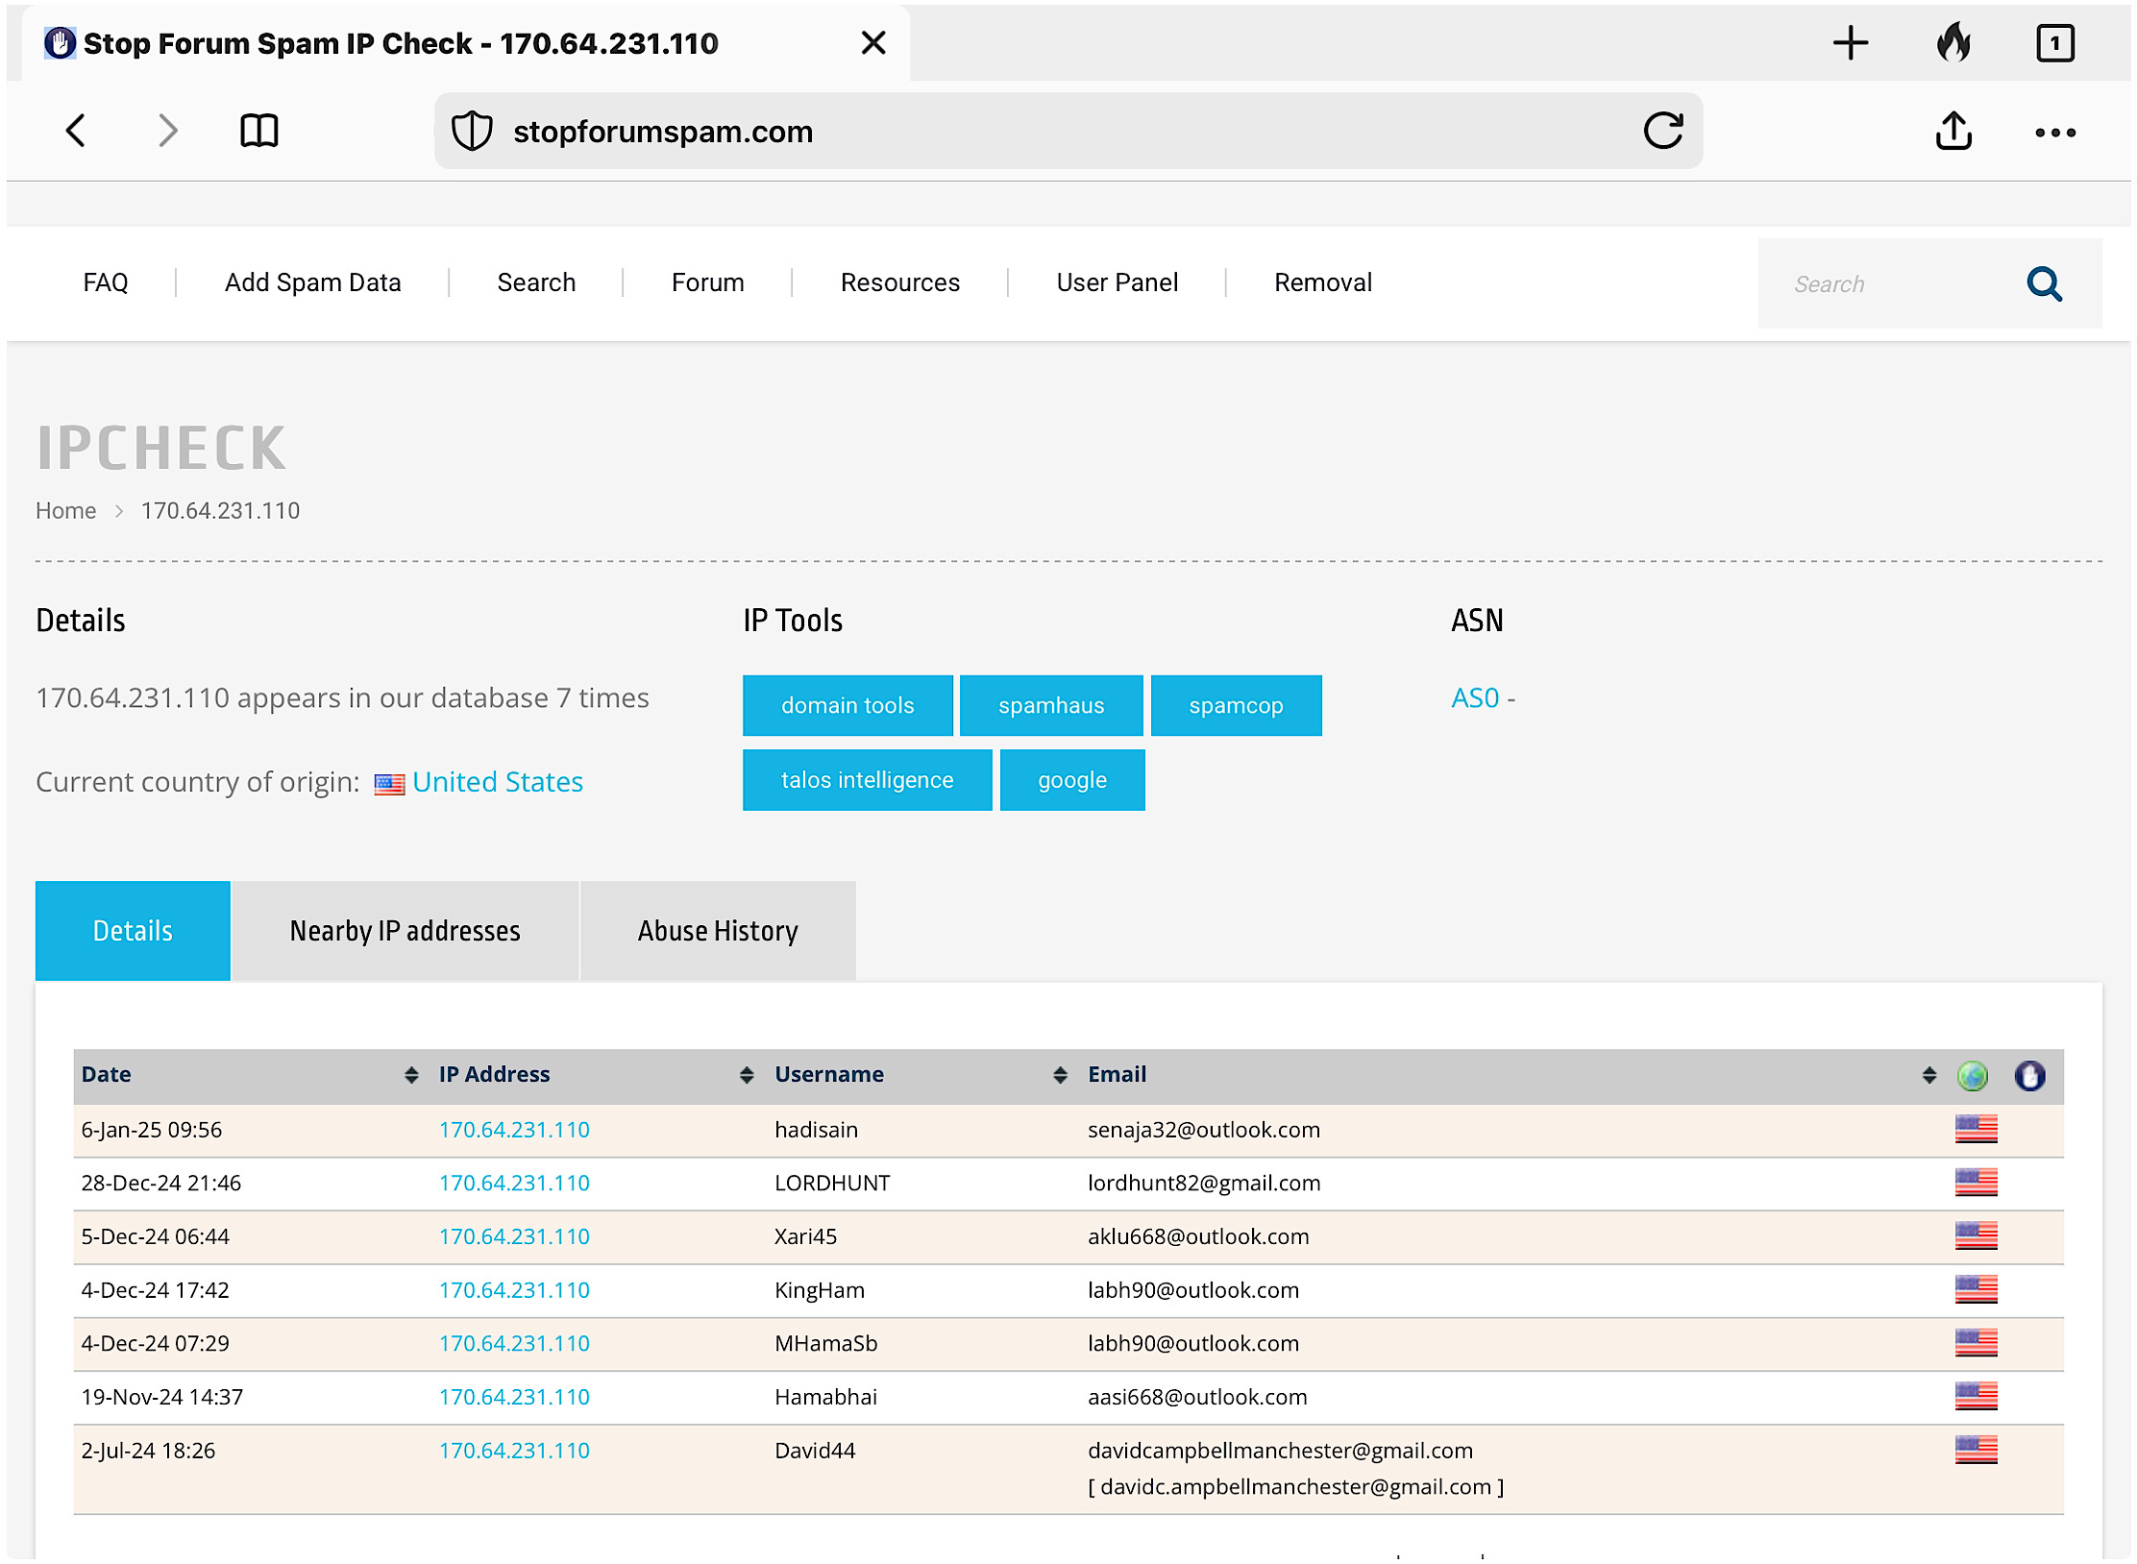
Task: Sort table by Date column arrows
Action: [411, 1076]
